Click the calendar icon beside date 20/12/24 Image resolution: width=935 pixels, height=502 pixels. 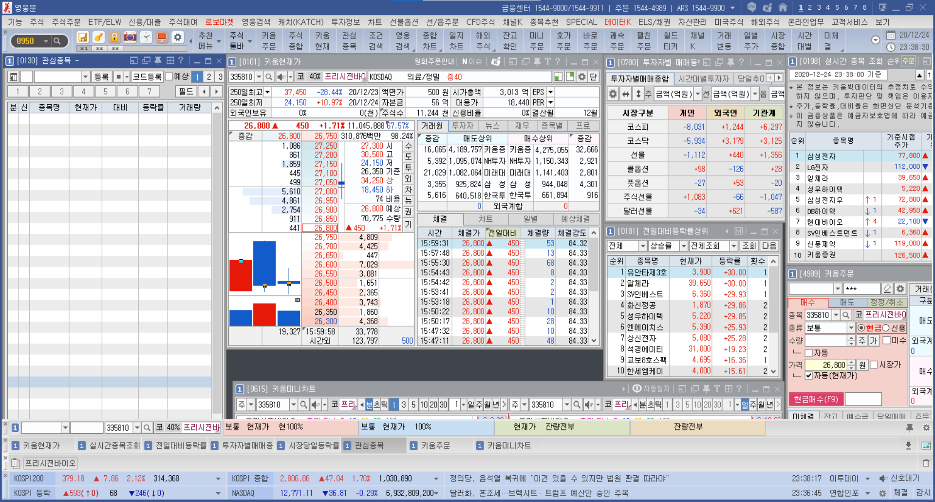pyautogui.click(x=891, y=35)
